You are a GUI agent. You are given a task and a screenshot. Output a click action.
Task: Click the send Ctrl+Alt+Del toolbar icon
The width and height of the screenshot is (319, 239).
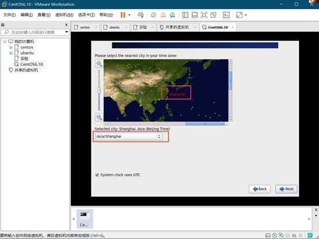(140, 15)
